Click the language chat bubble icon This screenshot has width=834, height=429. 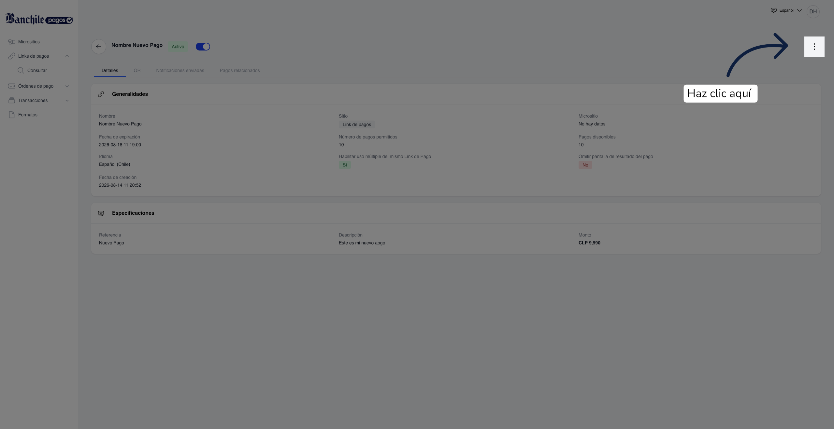pyautogui.click(x=773, y=10)
